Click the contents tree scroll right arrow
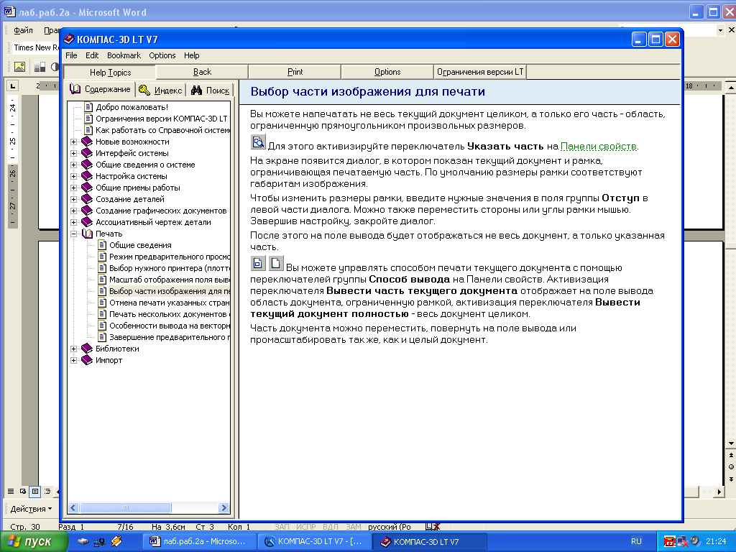The height and width of the screenshot is (552, 736). 224,507
